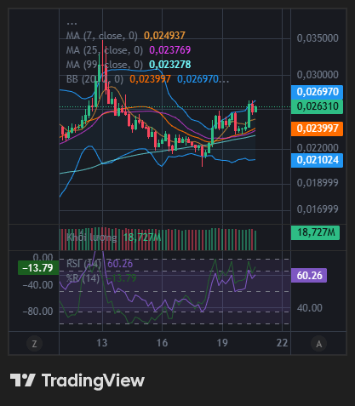This screenshot has width=355, height=406.
Task: Click the 0,018999 price axis value
Action: 318,183
